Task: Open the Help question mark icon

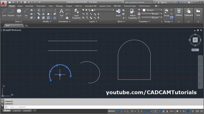Action: point(189,2)
